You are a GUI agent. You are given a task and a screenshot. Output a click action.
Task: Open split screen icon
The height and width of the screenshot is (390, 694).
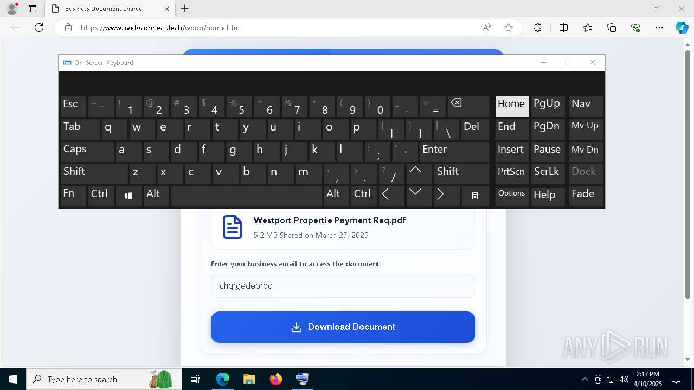pos(563,28)
